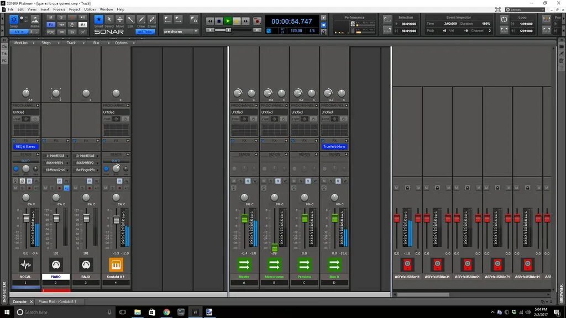Click the rewind transport button
Viewport: 566px width, 318px height.
tap(210, 22)
